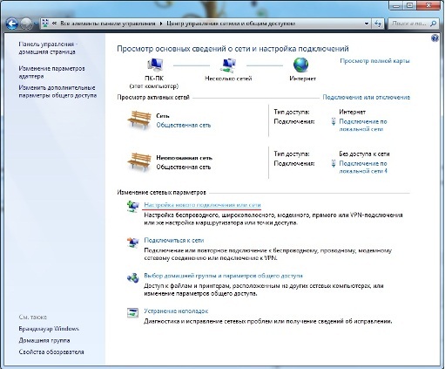Click the bench icon beside Сеть

tap(139, 120)
